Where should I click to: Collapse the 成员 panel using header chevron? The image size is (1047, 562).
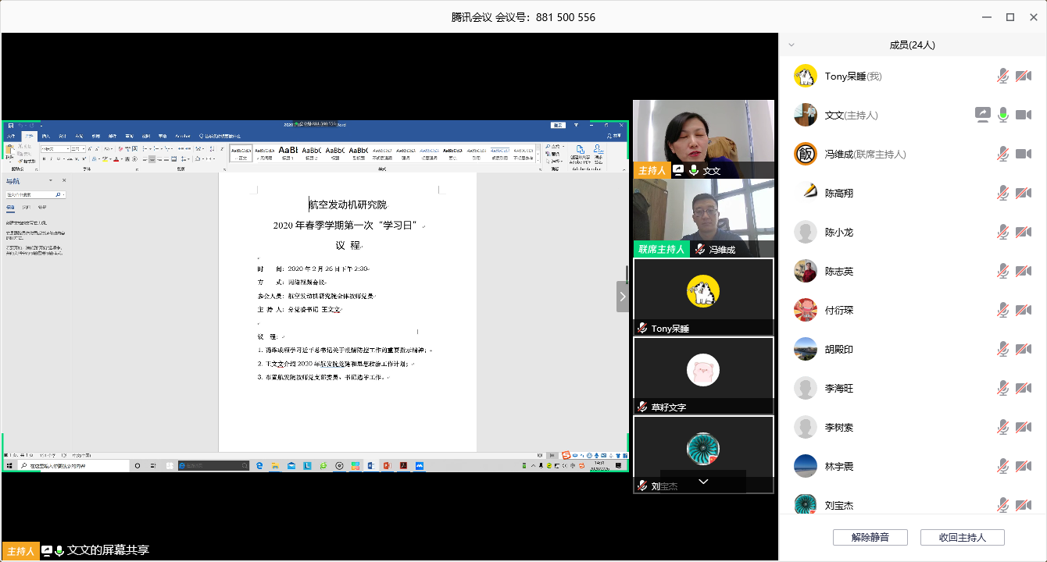tap(792, 45)
